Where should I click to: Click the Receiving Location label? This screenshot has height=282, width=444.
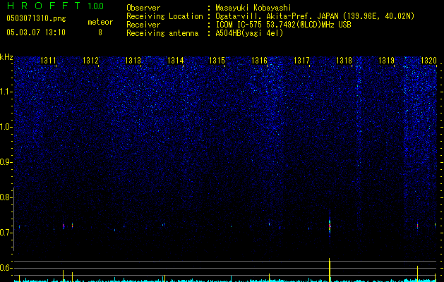[164, 16]
